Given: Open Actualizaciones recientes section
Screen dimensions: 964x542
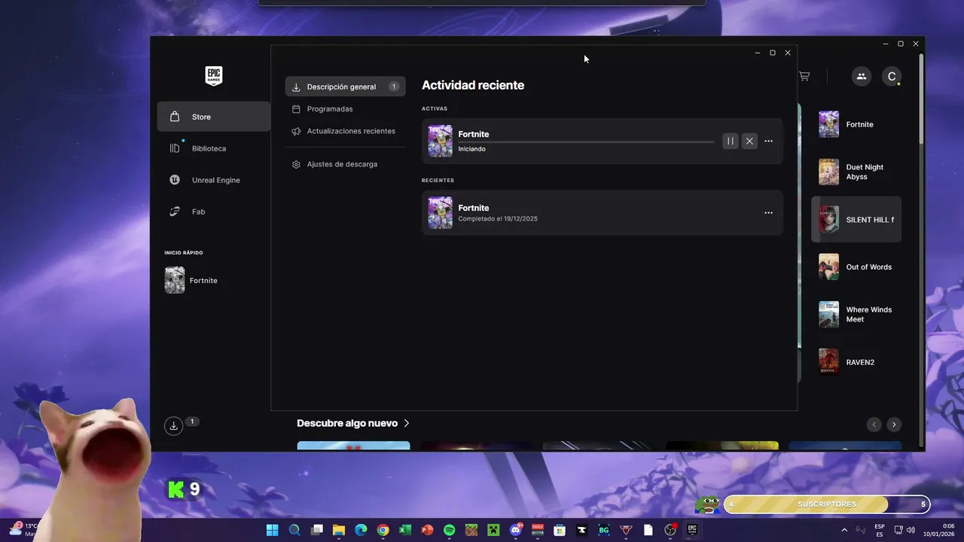Looking at the screenshot, I should click(x=345, y=131).
